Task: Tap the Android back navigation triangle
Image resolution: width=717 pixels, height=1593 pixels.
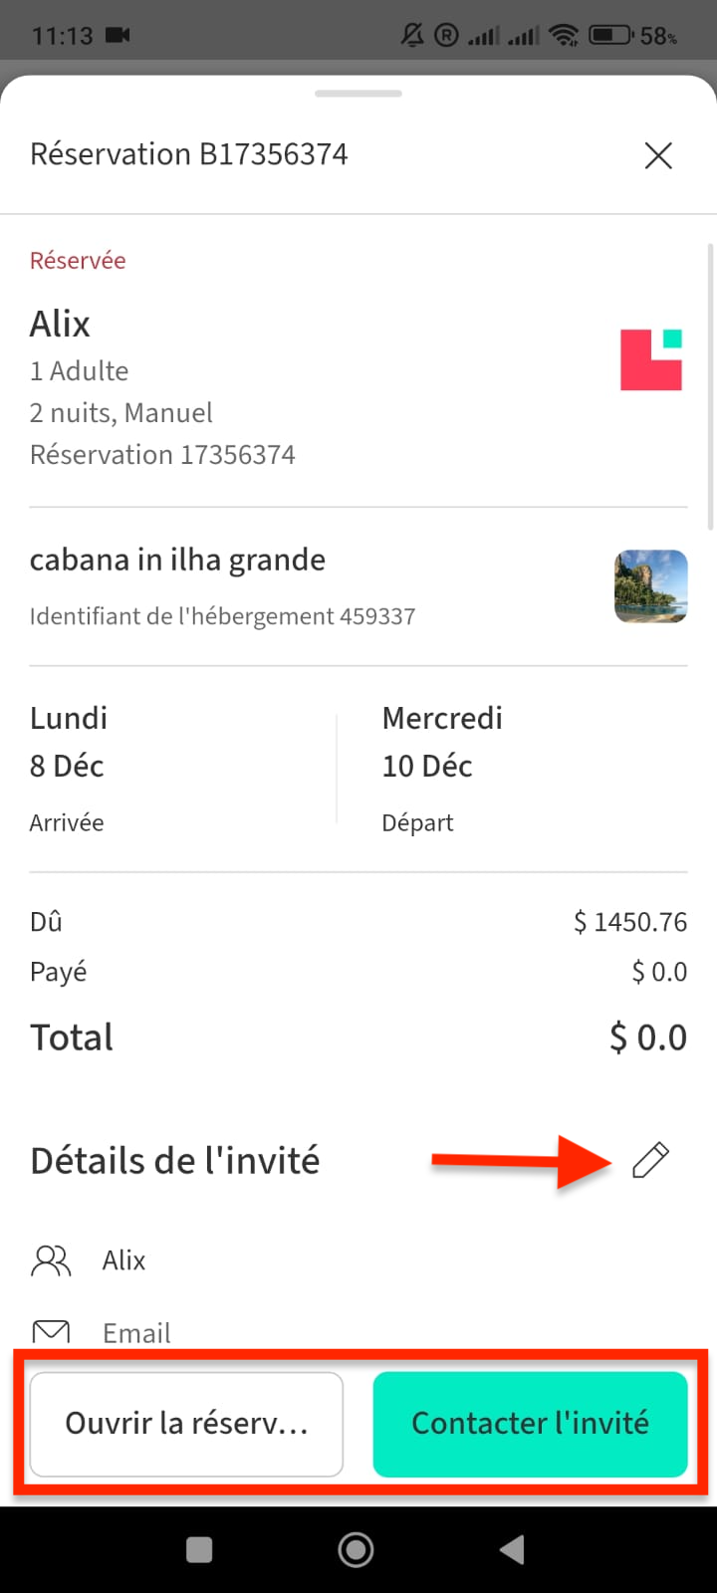Action: (512, 1549)
